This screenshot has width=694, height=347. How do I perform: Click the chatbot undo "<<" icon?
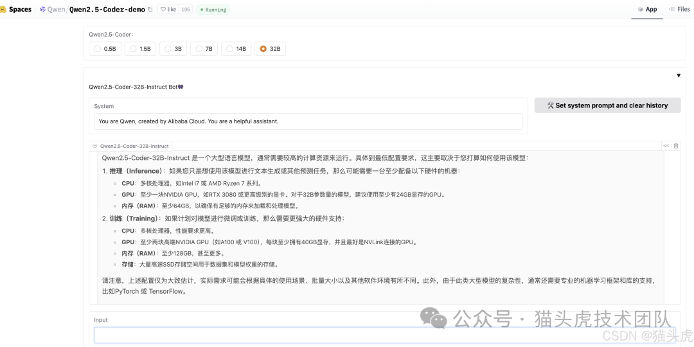pyautogui.click(x=666, y=146)
